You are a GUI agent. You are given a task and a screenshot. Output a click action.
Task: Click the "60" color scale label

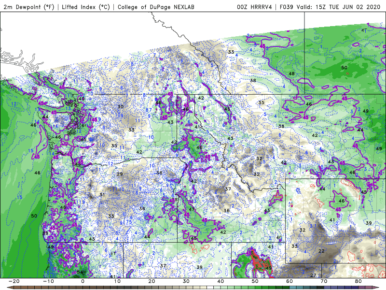pyautogui.click(x=289, y=281)
